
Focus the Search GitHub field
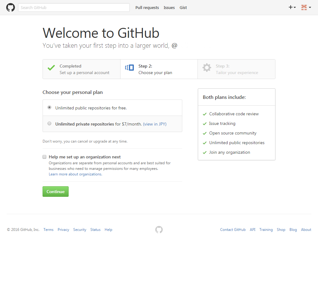pyautogui.click(x=74, y=7)
